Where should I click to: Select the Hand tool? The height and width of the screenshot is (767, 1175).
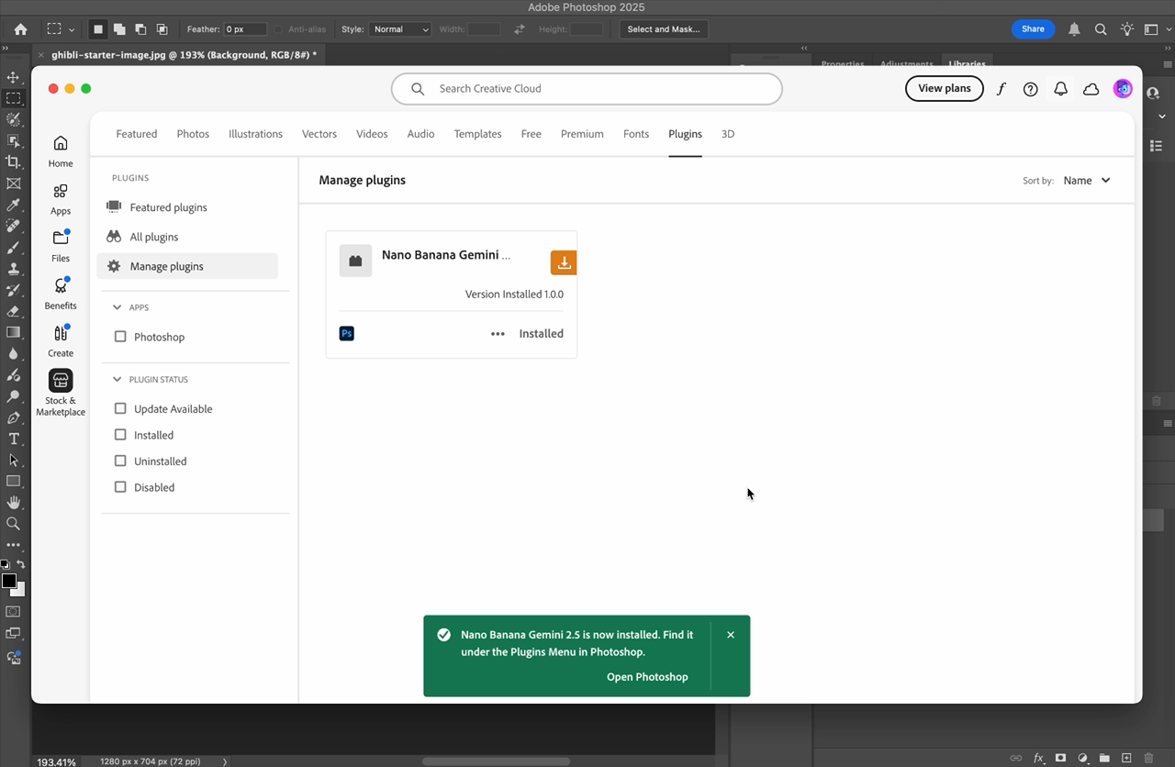13,502
